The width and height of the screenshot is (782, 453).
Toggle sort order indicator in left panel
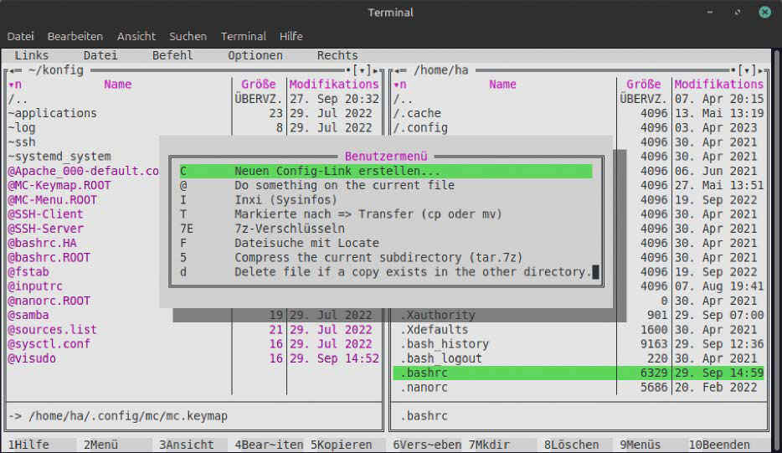(14, 85)
